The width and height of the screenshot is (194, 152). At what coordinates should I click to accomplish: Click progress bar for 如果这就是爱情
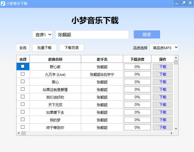click(137, 89)
